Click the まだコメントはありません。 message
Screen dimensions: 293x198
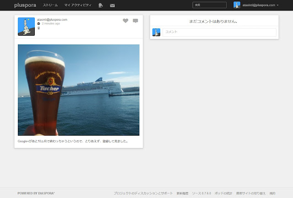point(213,22)
